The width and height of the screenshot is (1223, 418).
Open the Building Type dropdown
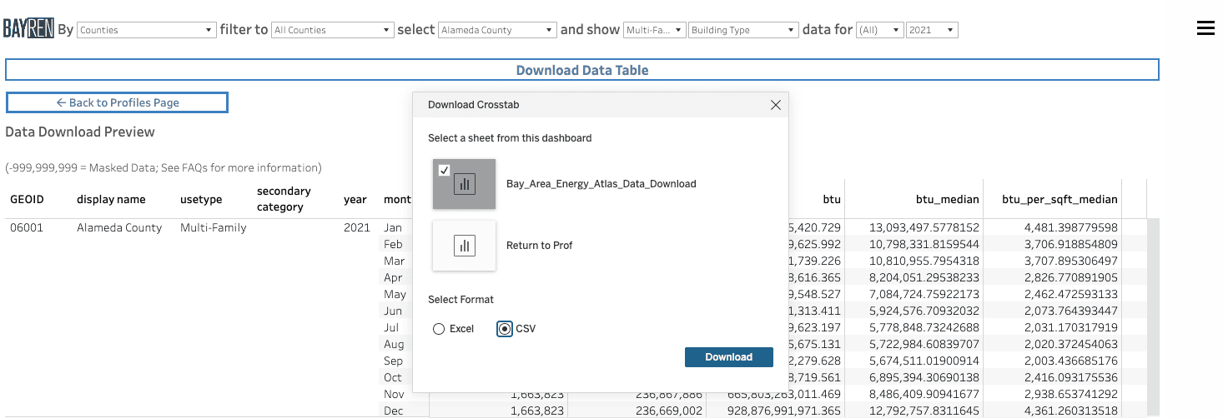click(743, 30)
